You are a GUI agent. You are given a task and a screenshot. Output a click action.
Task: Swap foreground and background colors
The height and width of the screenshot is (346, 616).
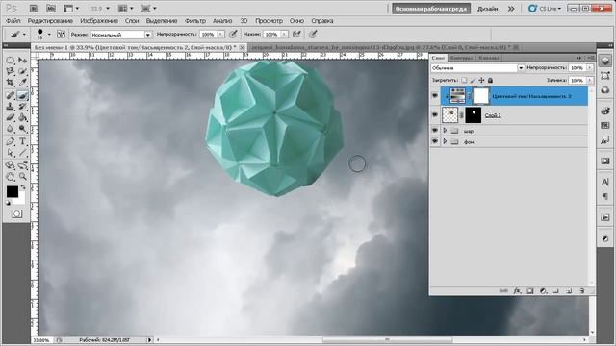[x=23, y=187]
